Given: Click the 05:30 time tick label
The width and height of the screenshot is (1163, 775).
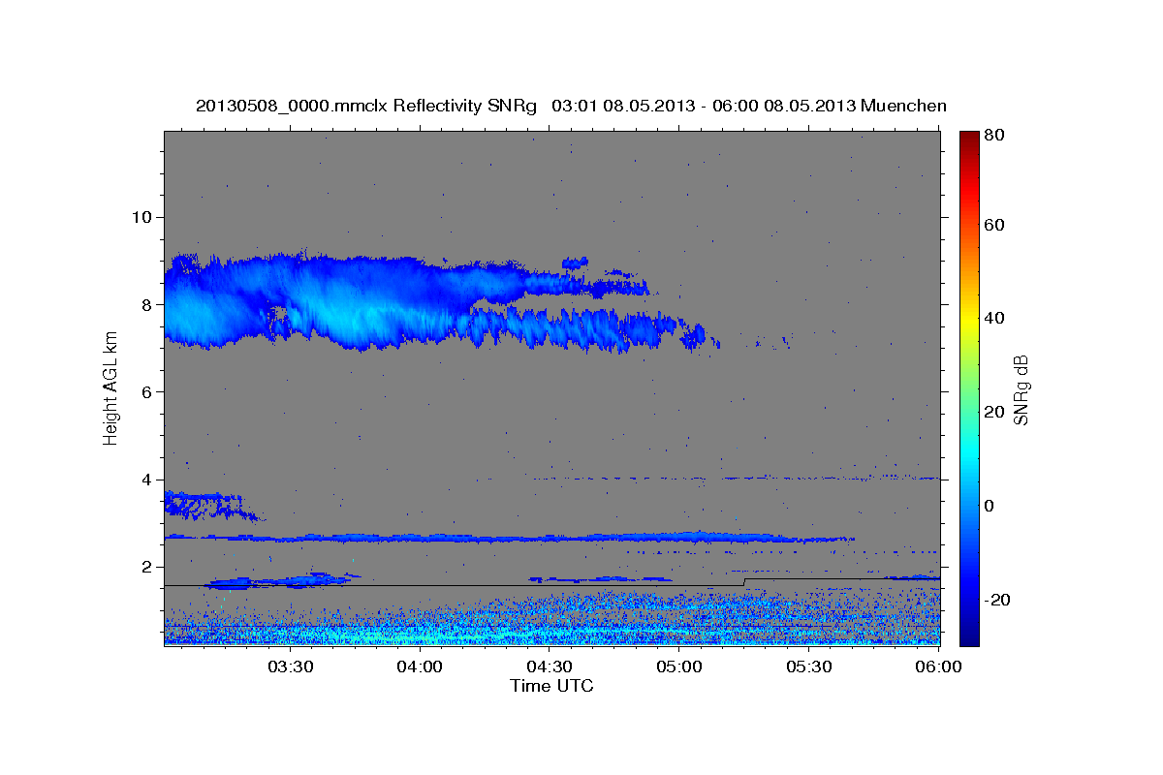Looking at the screenshot, I should (809, 666).
